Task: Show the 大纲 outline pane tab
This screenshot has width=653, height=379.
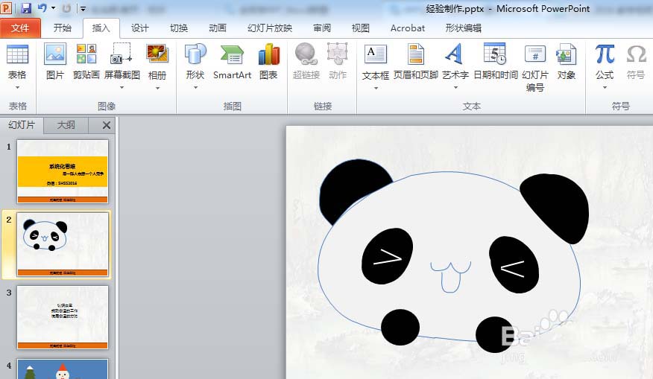Action: point(66,125)
